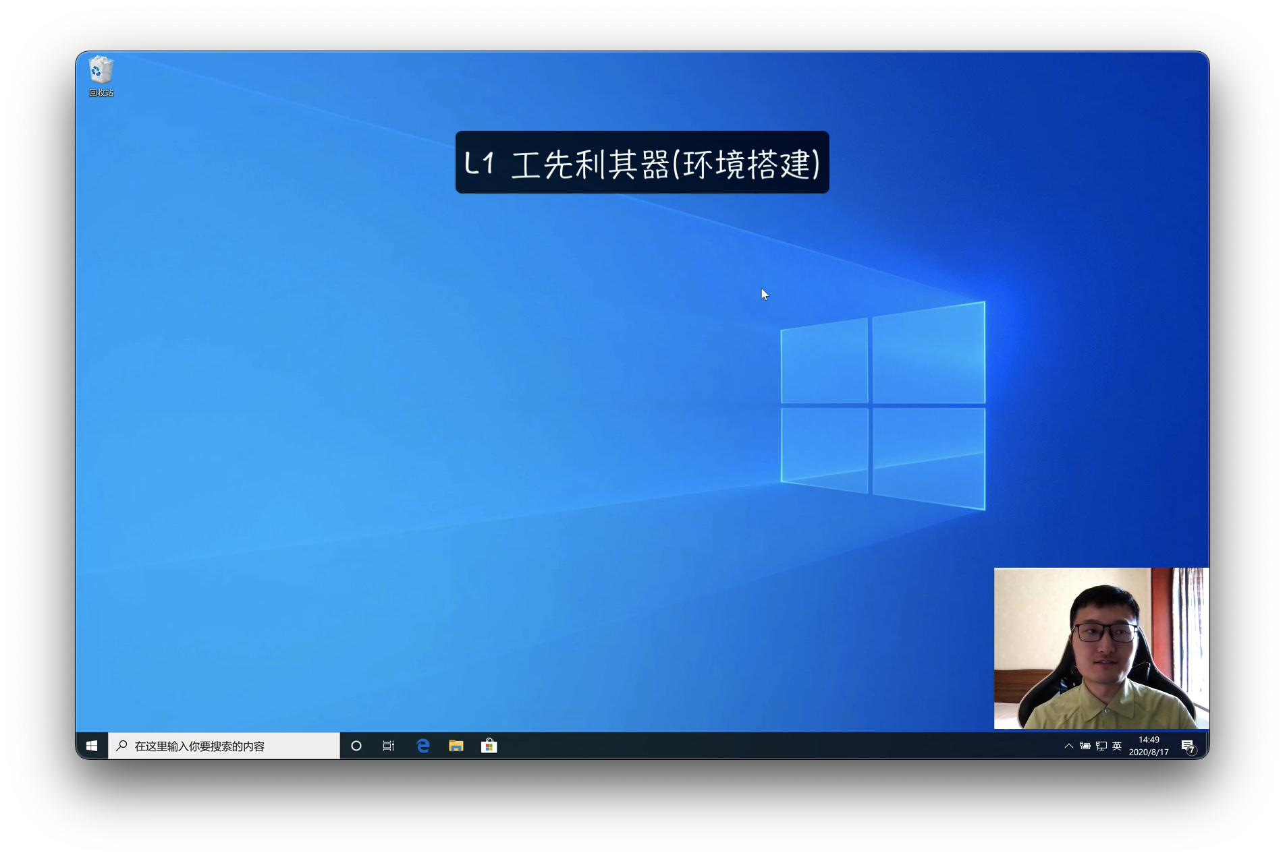1285x859 pixels.
Task: Select the Recycle Bin desktop icon
Action: pos(101,69)
